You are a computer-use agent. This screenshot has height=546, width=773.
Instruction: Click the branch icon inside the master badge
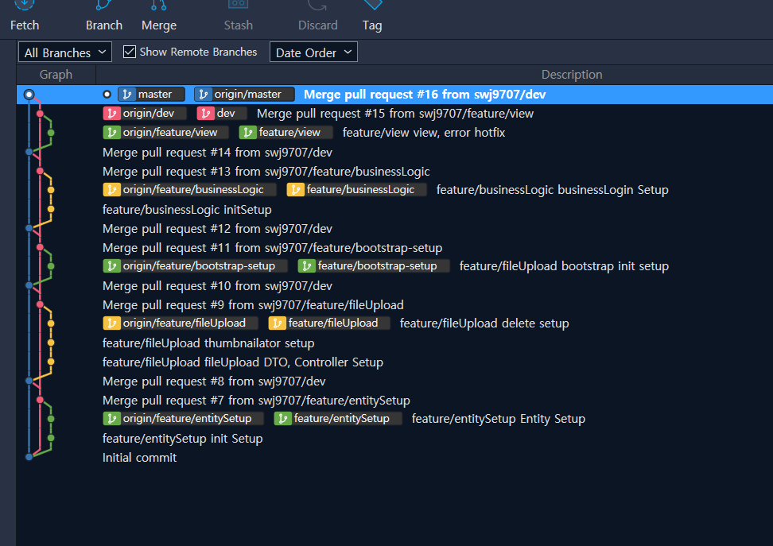click(127, 94)
